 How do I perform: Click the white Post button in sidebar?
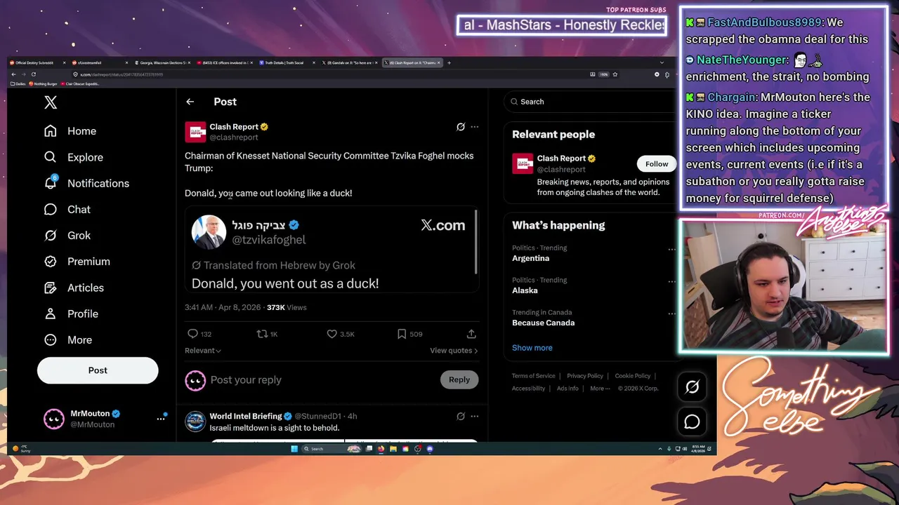point(98,370)
